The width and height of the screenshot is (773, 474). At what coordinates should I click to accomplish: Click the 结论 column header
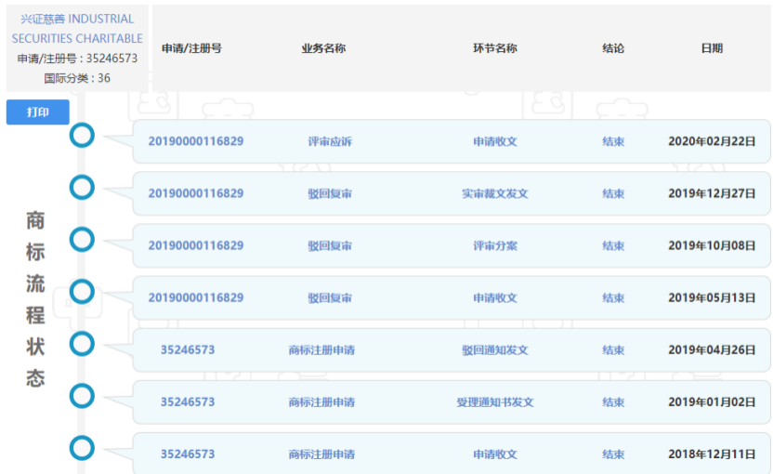(613, 48)
